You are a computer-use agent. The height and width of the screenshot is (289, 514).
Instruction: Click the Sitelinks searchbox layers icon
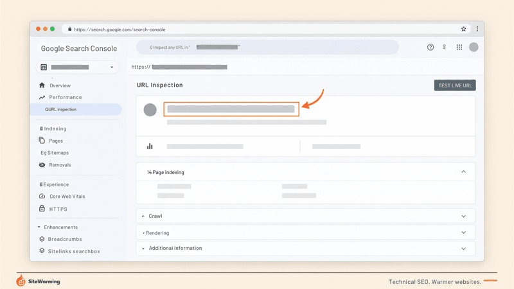[42, 250]
